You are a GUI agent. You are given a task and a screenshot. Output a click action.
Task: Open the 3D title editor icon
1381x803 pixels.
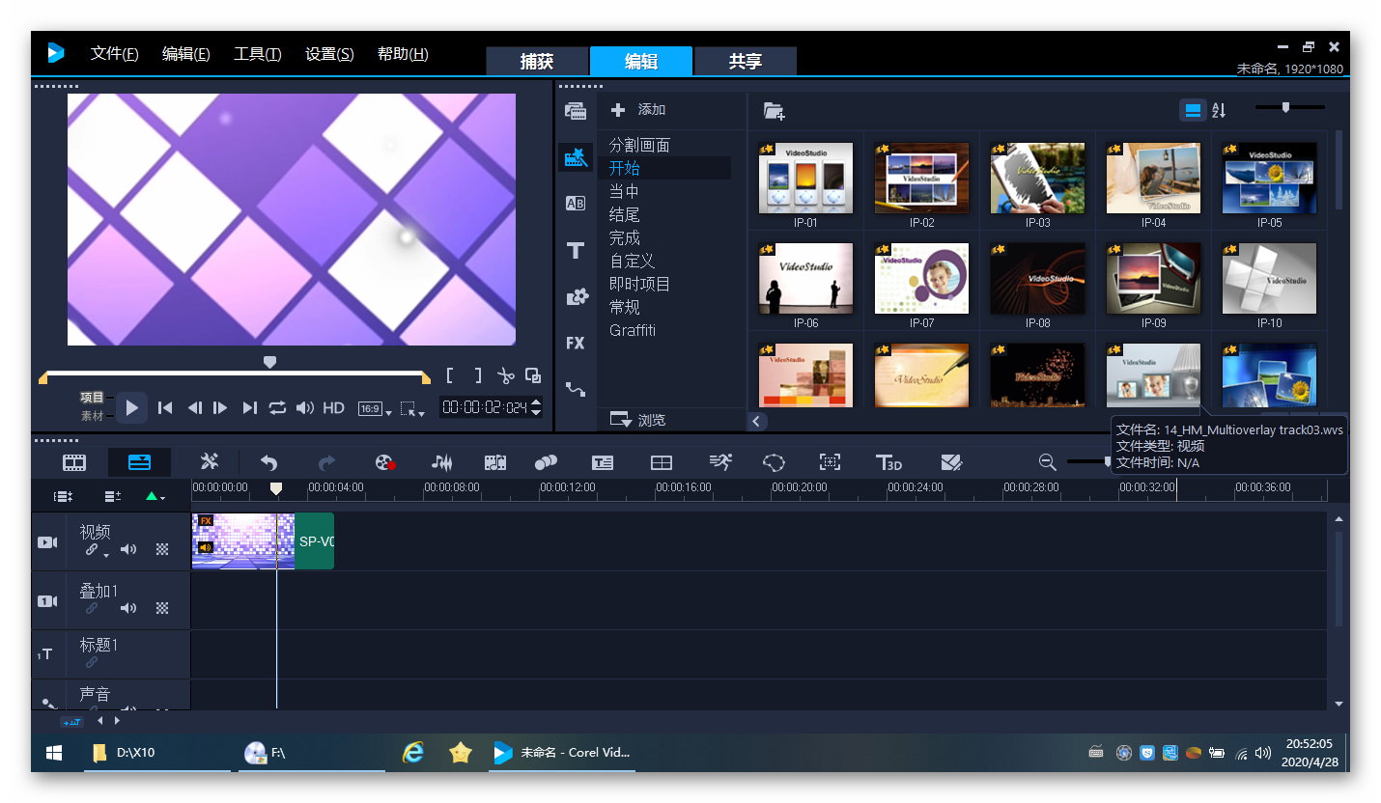[888, 462]
